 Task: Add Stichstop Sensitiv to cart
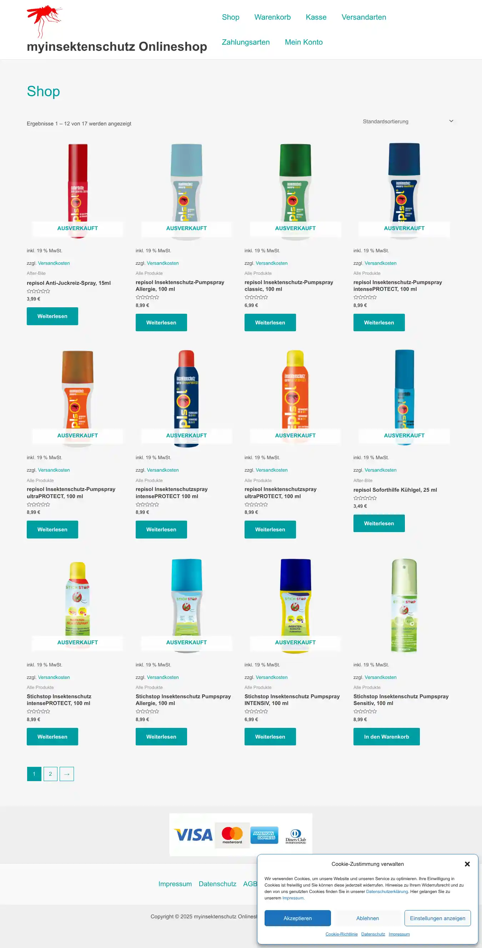386,737
